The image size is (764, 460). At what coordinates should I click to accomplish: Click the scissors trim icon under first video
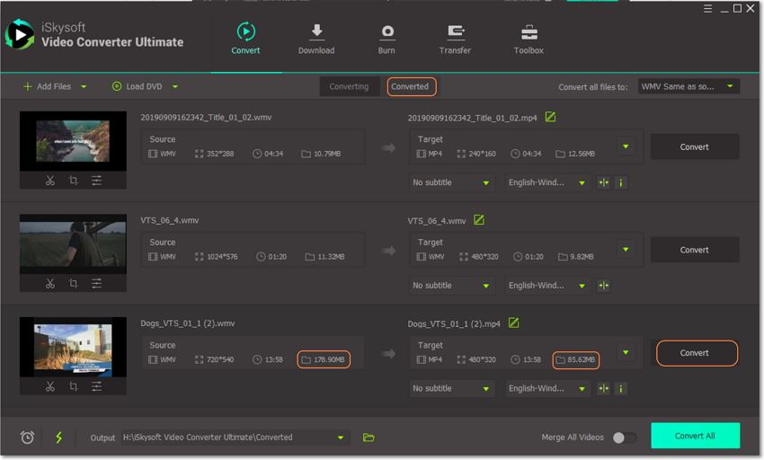click(x=50, y=181)
